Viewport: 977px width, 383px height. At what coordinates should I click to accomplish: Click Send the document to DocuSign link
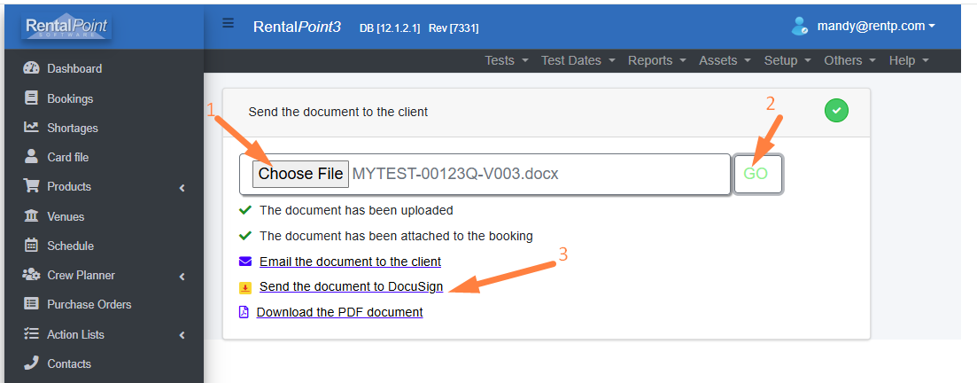(351, 287)
